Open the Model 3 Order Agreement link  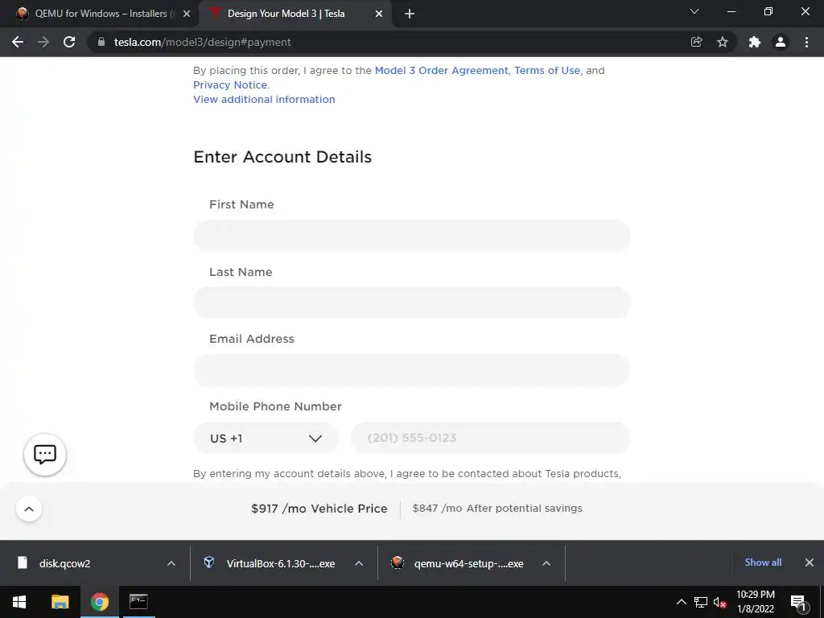[442, 71]
